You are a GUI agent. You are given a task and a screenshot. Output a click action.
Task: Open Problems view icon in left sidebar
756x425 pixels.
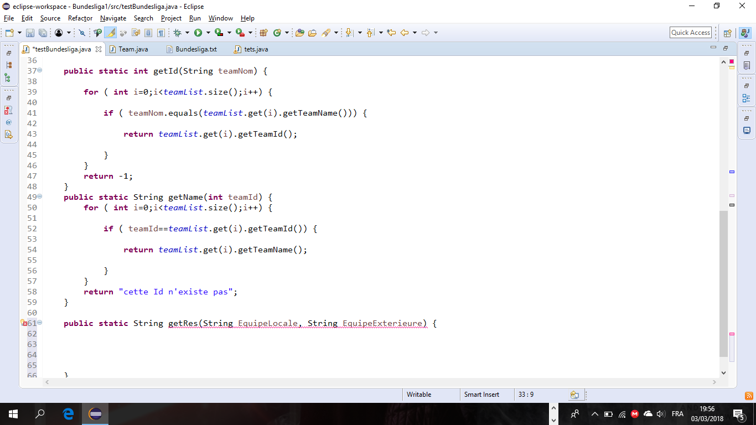coord(8,111)
